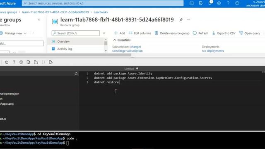Click Open query
Viewport: 265px width, 149px height.
tap(250, 33)
